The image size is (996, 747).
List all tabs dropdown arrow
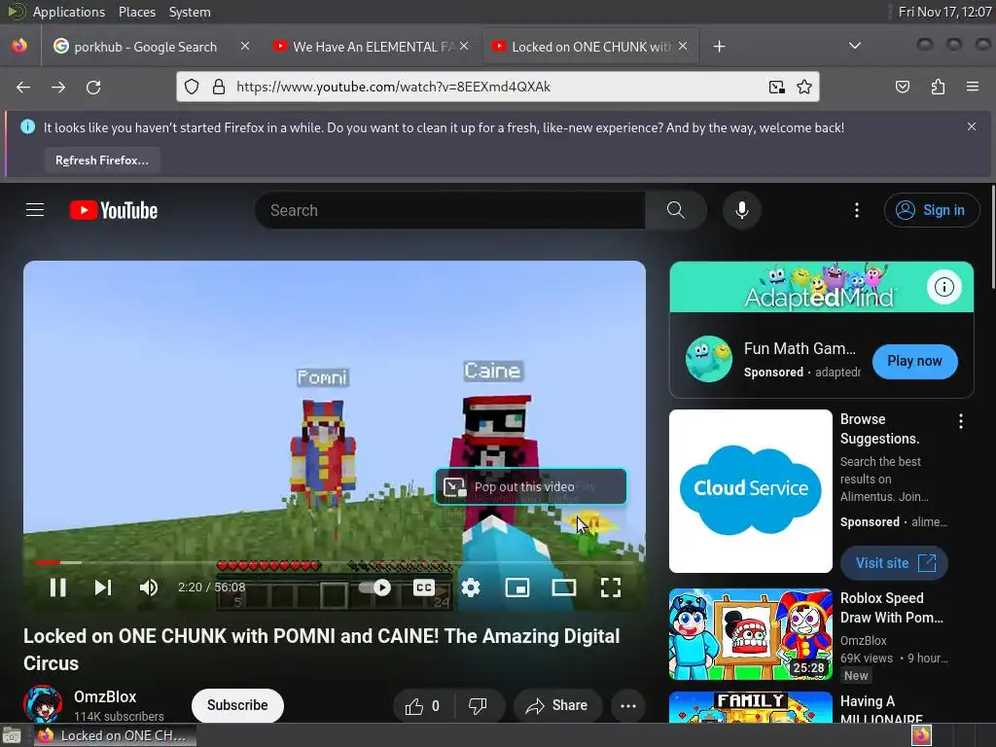tap(855, 46)
